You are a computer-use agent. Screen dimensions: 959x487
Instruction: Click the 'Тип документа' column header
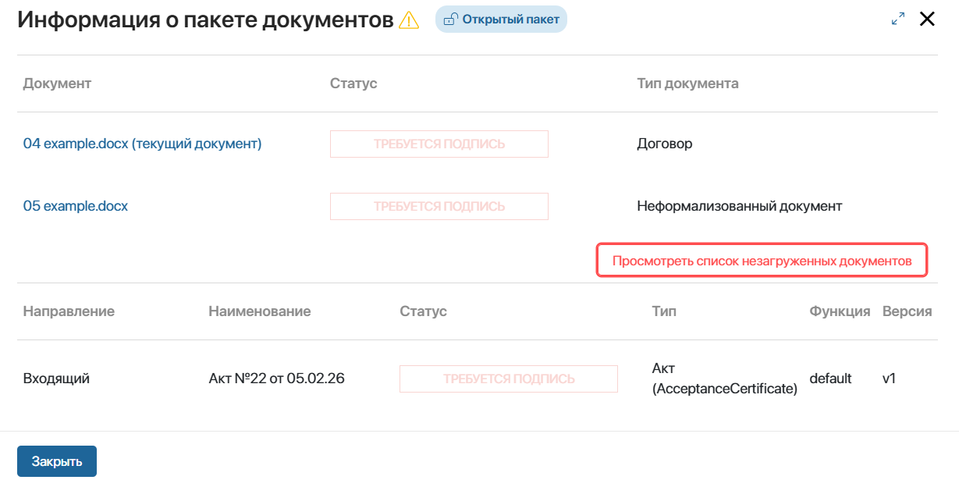tap(687, 84)
